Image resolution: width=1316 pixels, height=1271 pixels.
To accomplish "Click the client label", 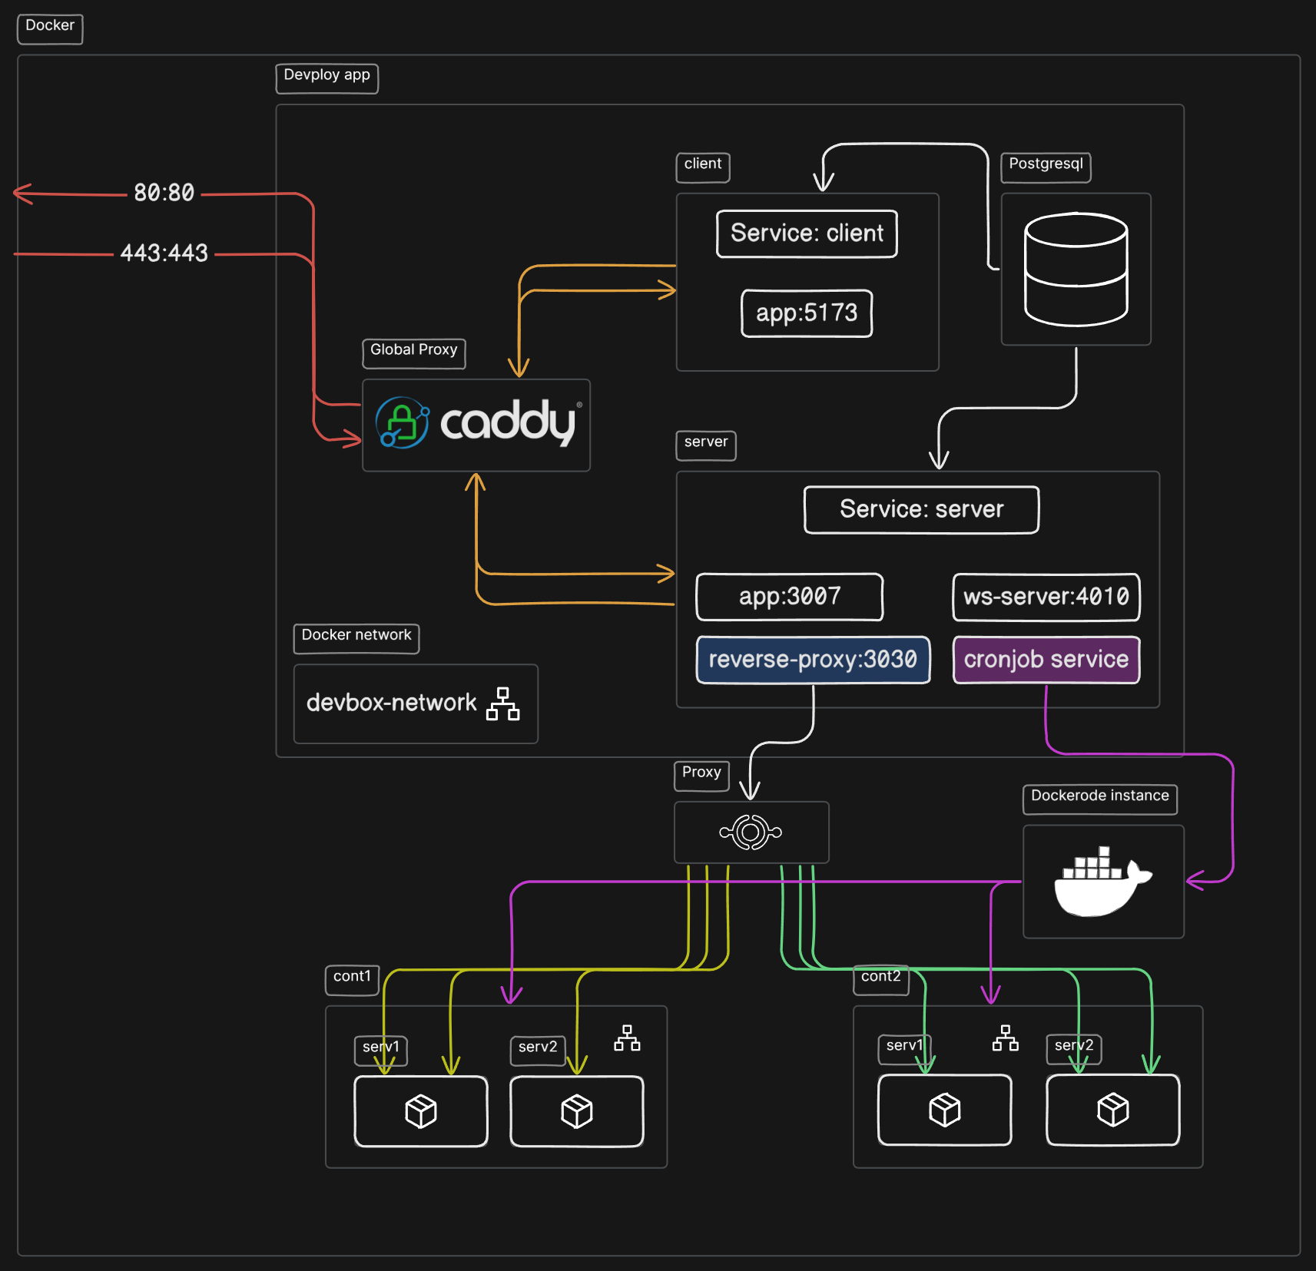I will coord(703,167).
